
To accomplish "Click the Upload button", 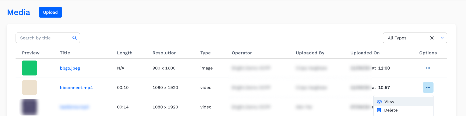I will click(x=50, y=12).
